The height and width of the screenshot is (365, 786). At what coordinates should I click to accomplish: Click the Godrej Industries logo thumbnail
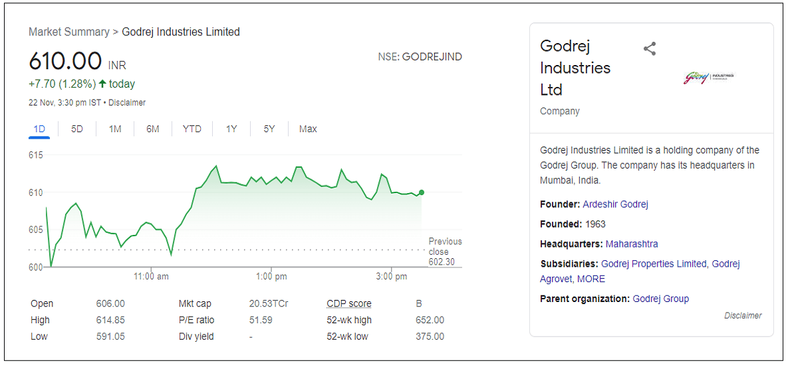tap(708, 78)
